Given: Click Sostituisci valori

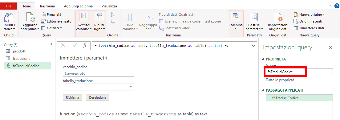Looking at the screenshot, I should point(175,28).
